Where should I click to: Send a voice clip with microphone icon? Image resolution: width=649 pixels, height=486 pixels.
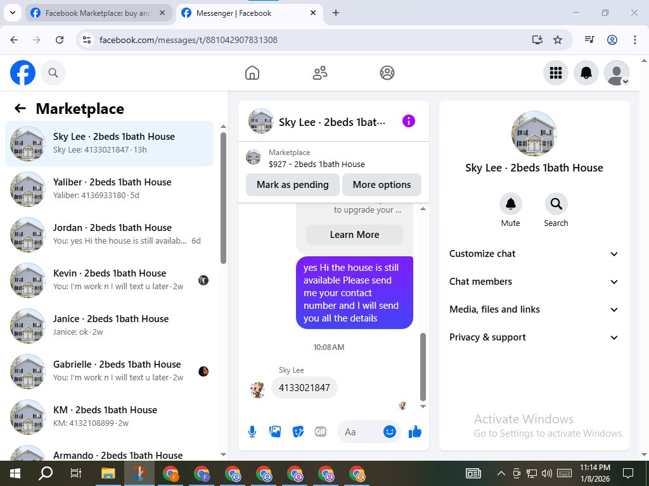[252, 432]
